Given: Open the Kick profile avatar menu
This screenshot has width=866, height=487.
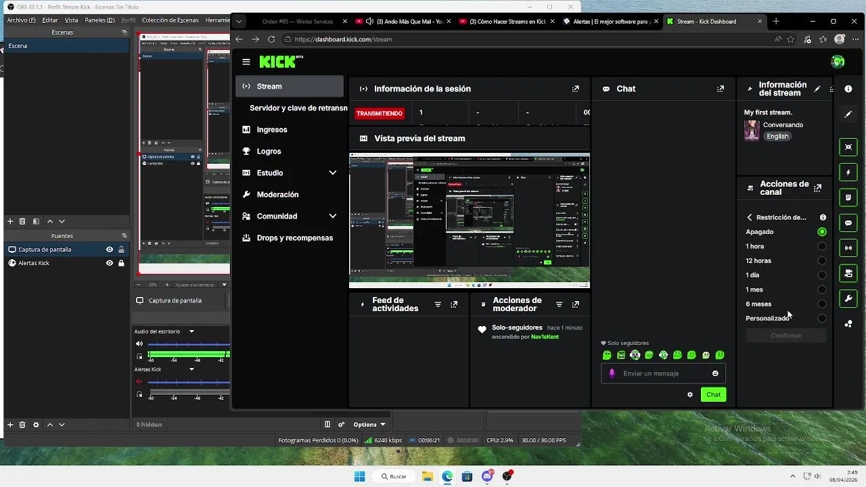Looking at the screenshot, I should [838, 62].
